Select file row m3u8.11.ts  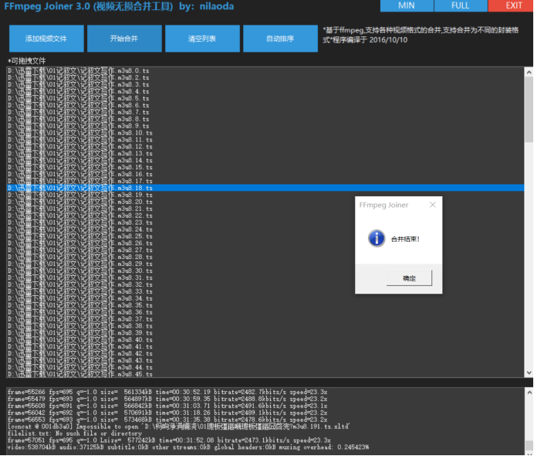coord(265,139)
